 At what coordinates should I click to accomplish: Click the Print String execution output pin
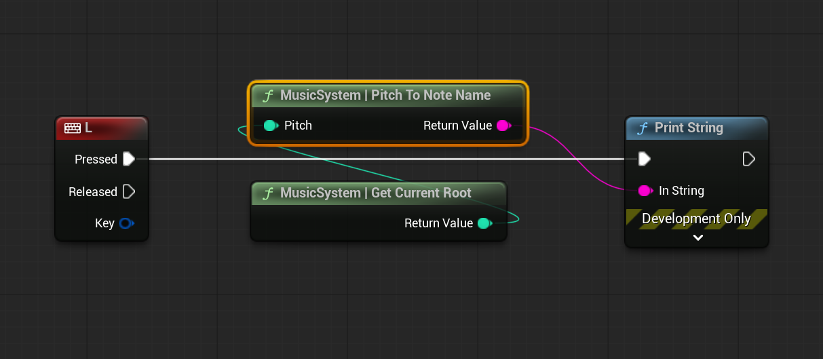click(x=748, y=159)
